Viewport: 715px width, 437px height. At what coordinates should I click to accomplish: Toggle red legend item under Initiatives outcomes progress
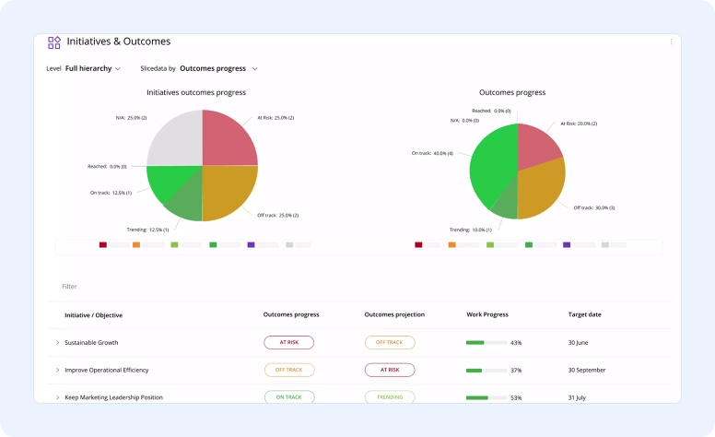(x=103, y=245)
